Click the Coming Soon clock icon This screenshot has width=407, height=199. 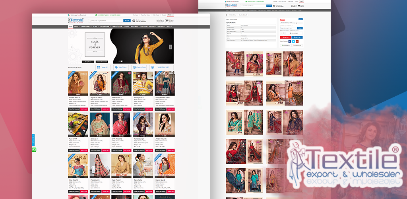pos(134,67)
